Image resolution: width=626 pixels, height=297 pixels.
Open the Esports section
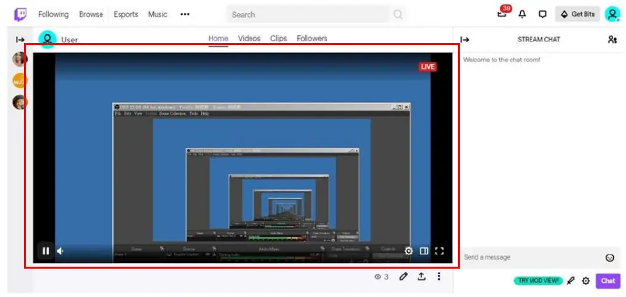tap(126, 14)
